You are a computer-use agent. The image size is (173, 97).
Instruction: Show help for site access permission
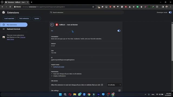[x=102, y=85]
